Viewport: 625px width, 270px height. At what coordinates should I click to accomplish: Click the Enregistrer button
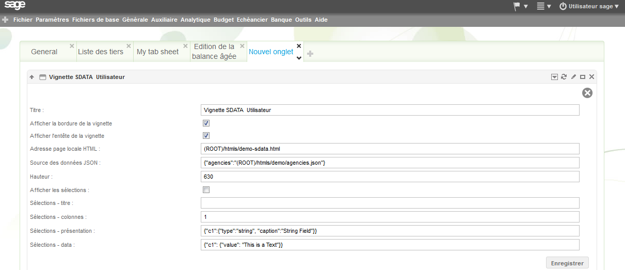point(567,263)
